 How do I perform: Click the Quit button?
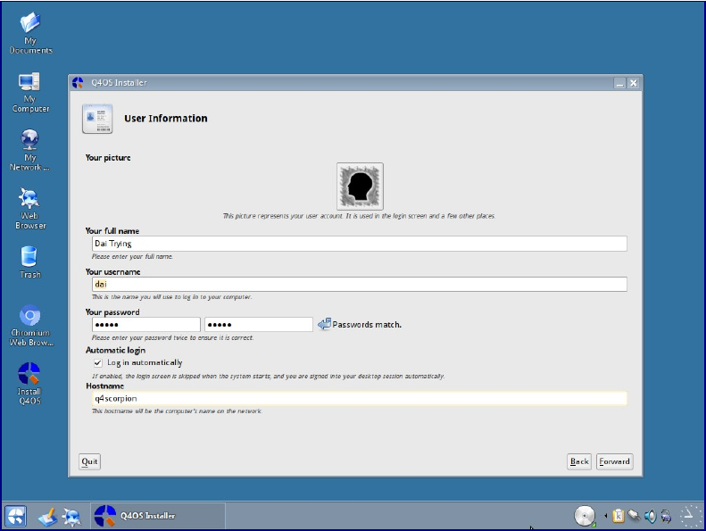click(x=89, y=461)
